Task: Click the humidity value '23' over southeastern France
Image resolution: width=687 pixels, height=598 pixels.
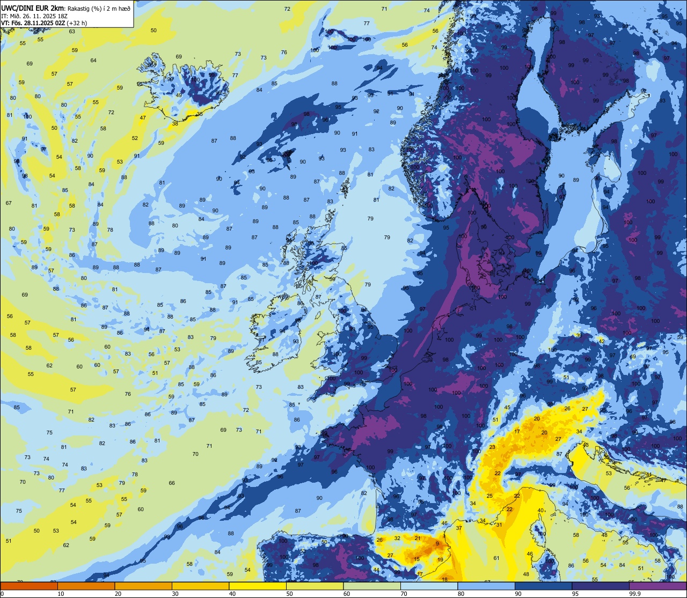Action: point(492,447)
